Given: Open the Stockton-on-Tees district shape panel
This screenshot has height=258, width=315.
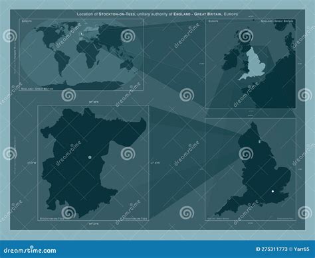Looking at the screenshot, I should (93, 162).
